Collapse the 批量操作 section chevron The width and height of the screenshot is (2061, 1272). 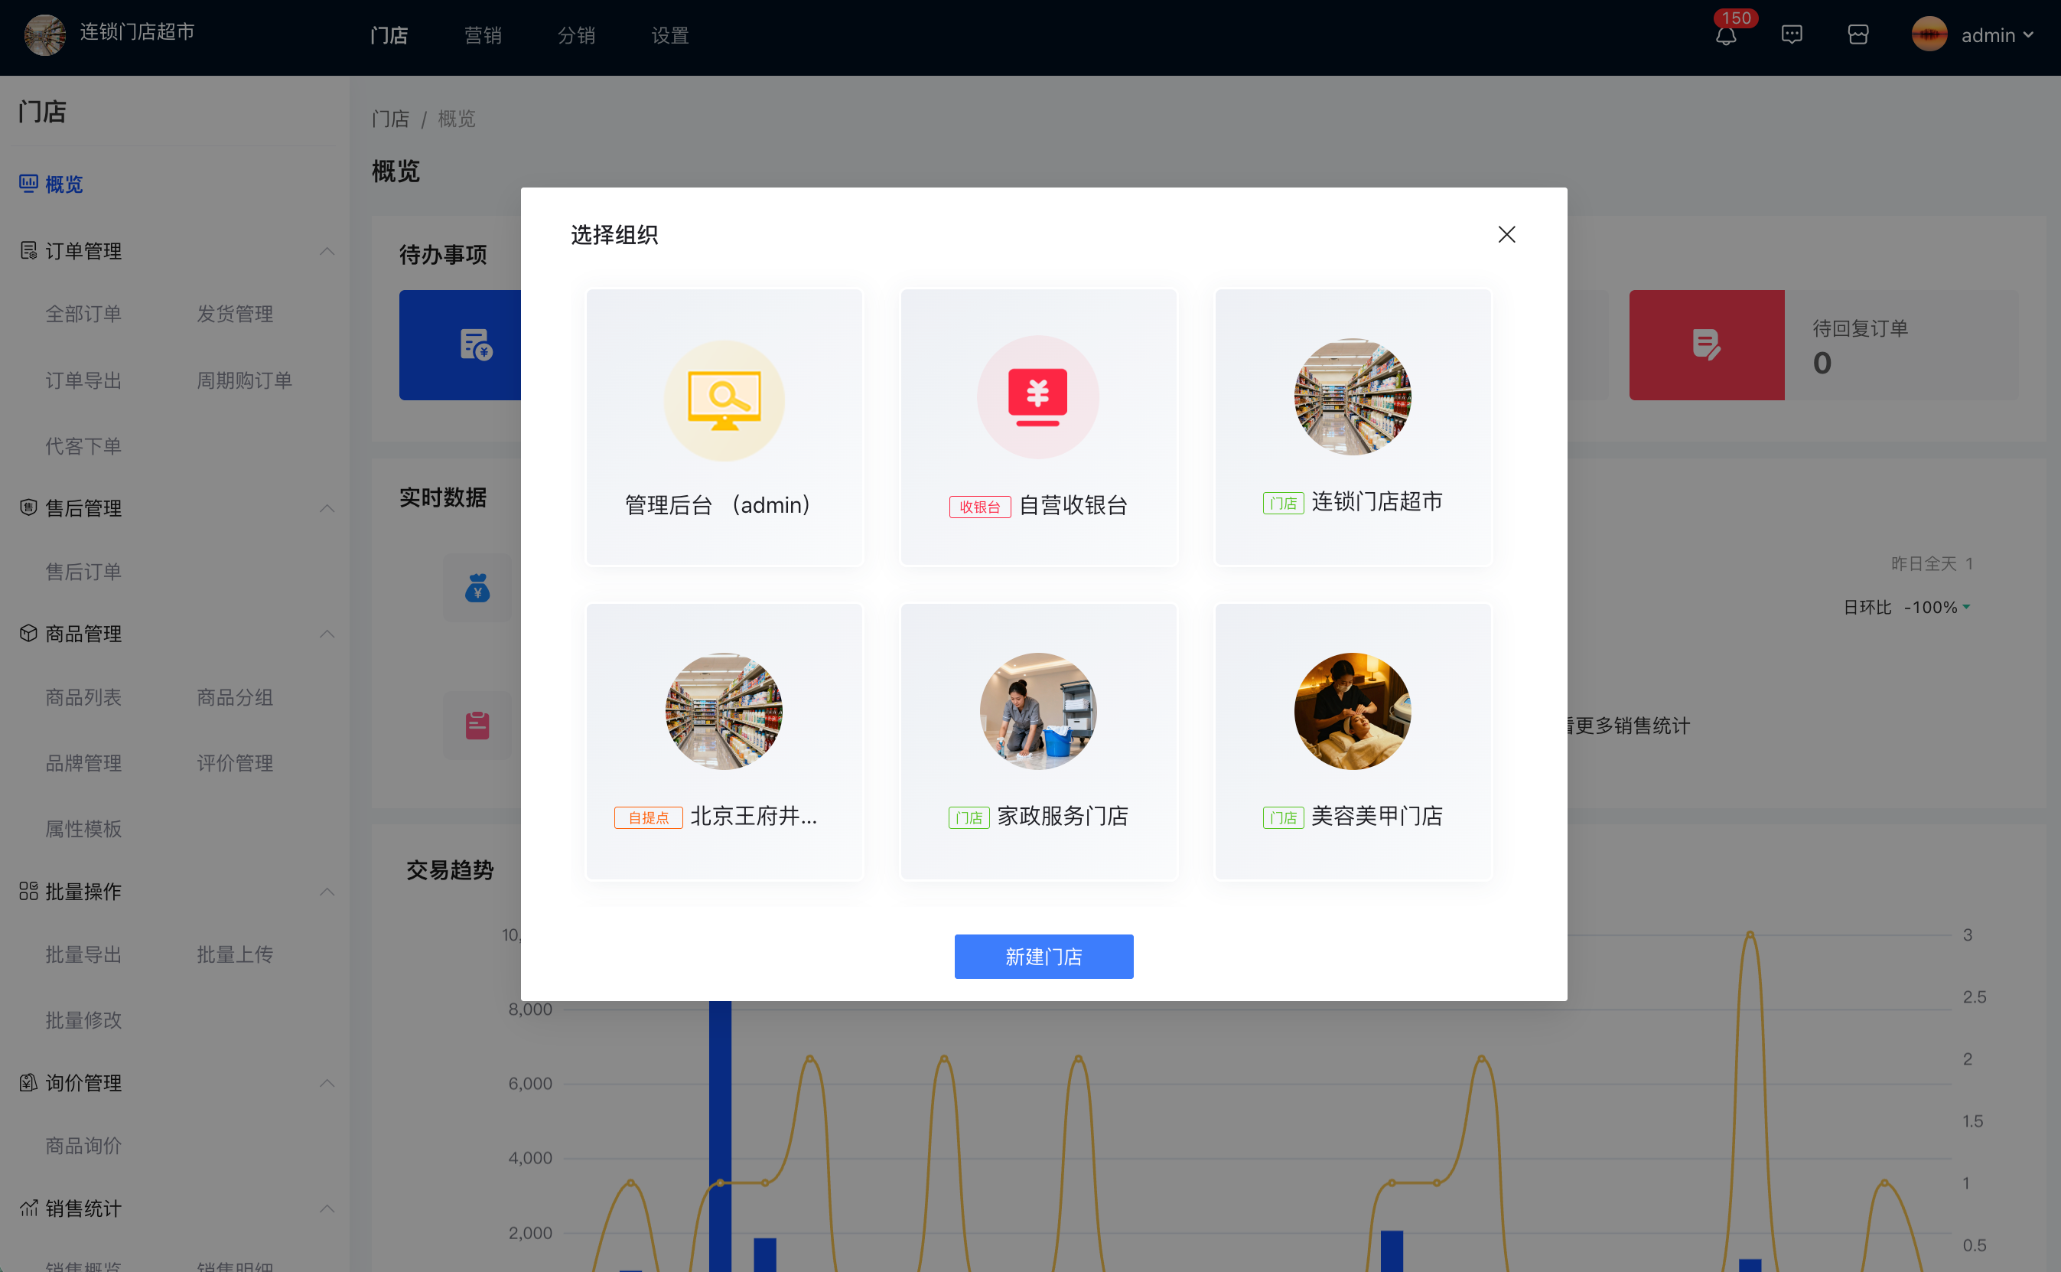click(x=327, y=892)
